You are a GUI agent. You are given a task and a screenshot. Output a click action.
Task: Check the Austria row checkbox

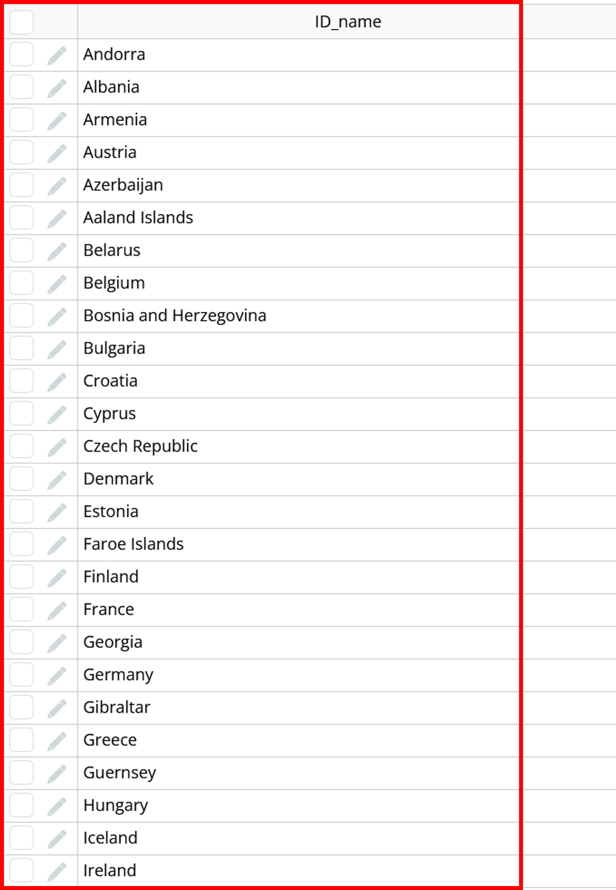tap(21, 152)
